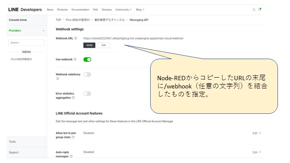Click the Verify button
290x163 pixels.
(89, 45)
